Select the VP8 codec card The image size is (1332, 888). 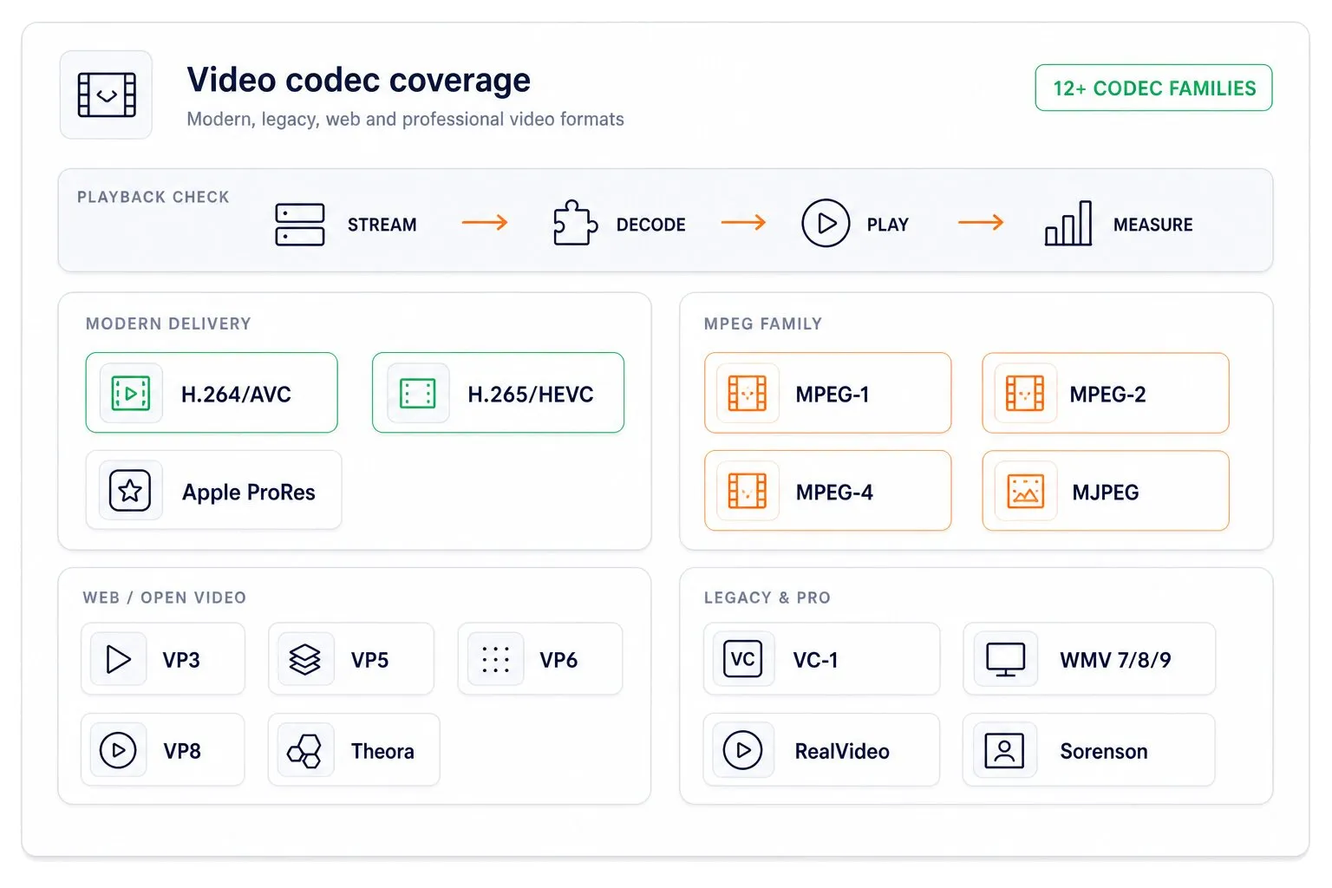tap(163, 750)
